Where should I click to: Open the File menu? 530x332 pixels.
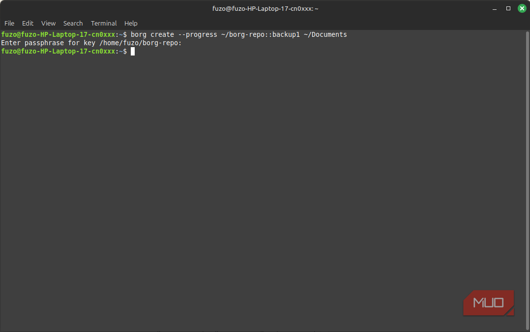[9, 23]
